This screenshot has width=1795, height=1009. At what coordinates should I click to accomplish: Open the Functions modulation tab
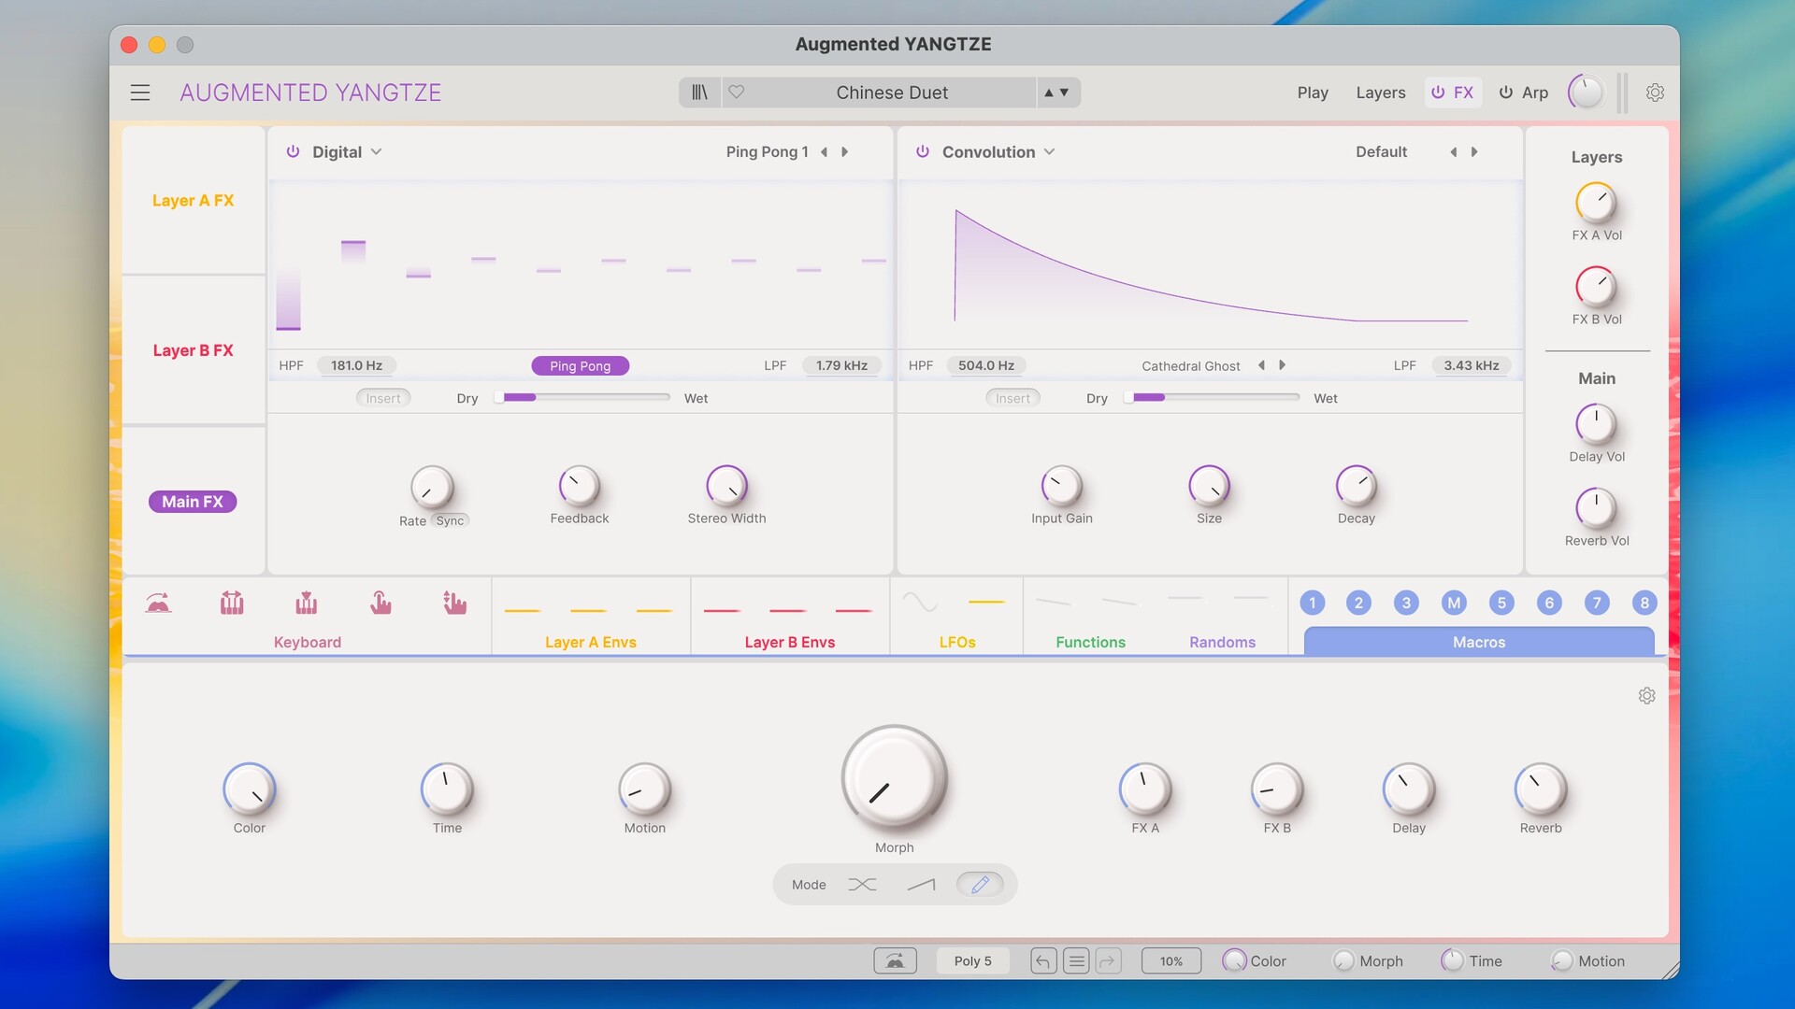[x=1090, y=642]
